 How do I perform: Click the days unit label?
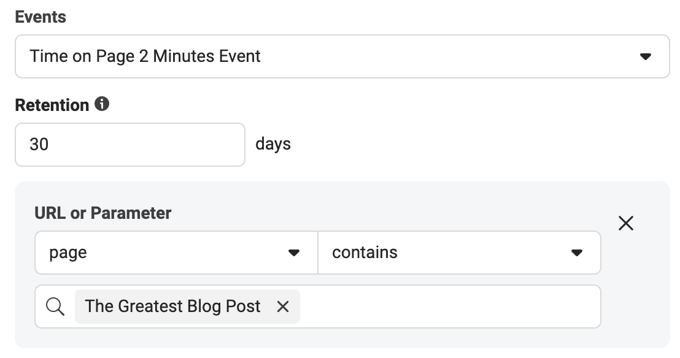point(273,144)
